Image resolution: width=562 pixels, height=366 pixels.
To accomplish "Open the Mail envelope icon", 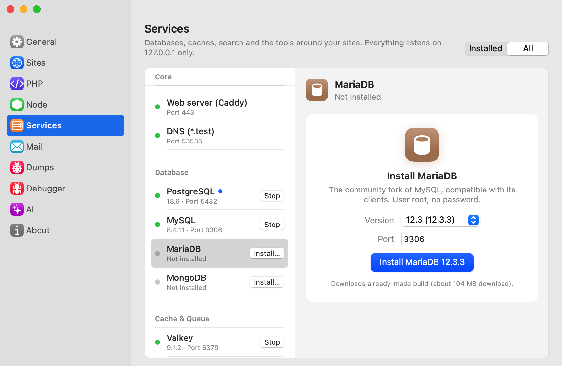I will pos(17,146).
